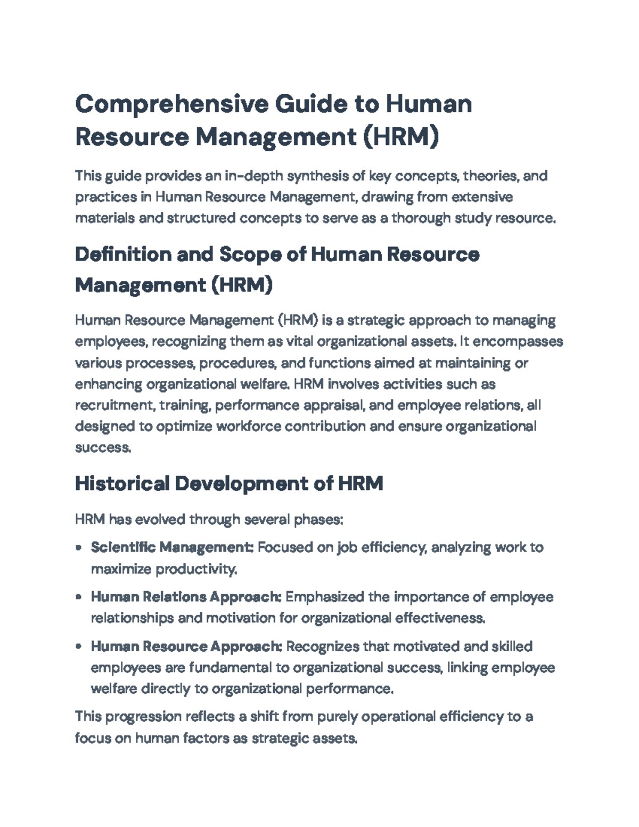
Task: Click the line starting 'recruitment, training, performance appraisal'
Action: click(x=308, y=405)
